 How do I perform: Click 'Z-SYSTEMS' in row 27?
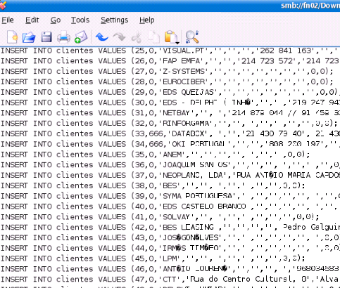184,71
